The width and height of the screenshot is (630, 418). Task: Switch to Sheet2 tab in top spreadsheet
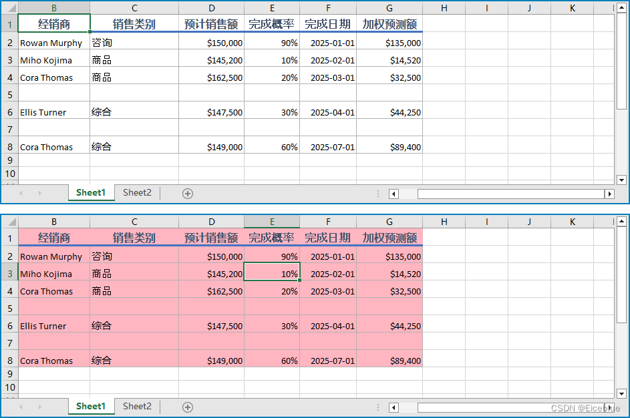137,193
